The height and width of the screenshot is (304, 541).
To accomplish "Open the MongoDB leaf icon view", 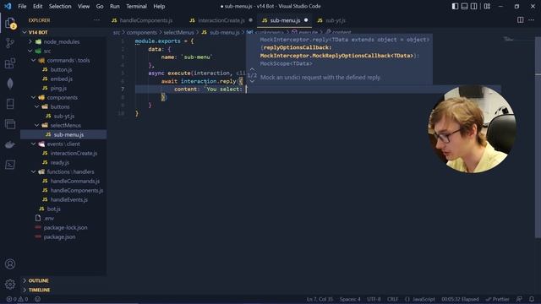I will 10,84.
